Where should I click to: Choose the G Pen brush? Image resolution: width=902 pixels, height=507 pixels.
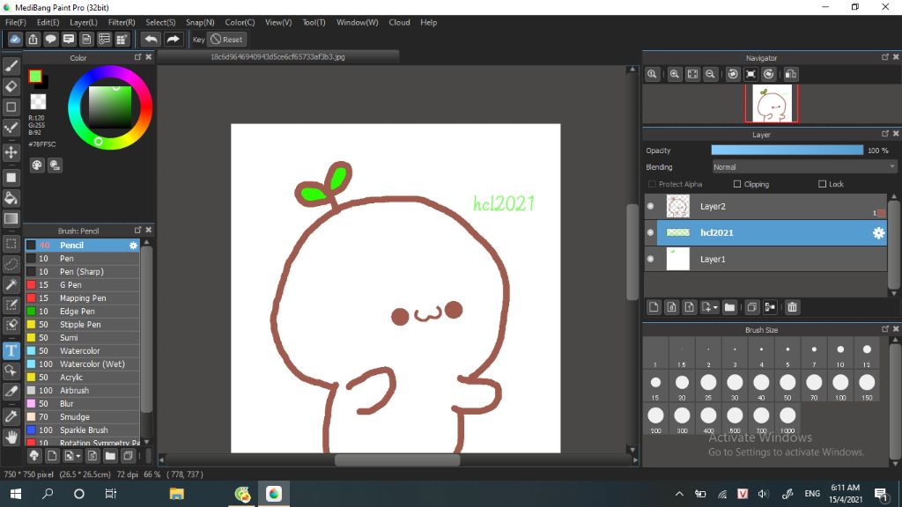[82, 285]
